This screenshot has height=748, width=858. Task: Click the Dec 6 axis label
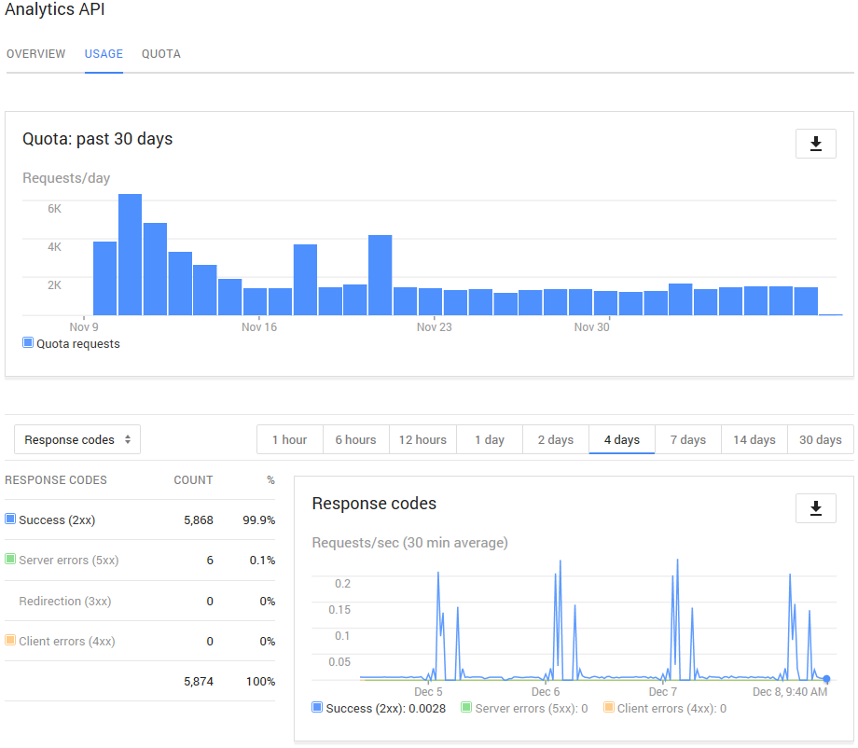click(x=546, y=692)
